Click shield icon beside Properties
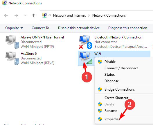 pos(100,119)
